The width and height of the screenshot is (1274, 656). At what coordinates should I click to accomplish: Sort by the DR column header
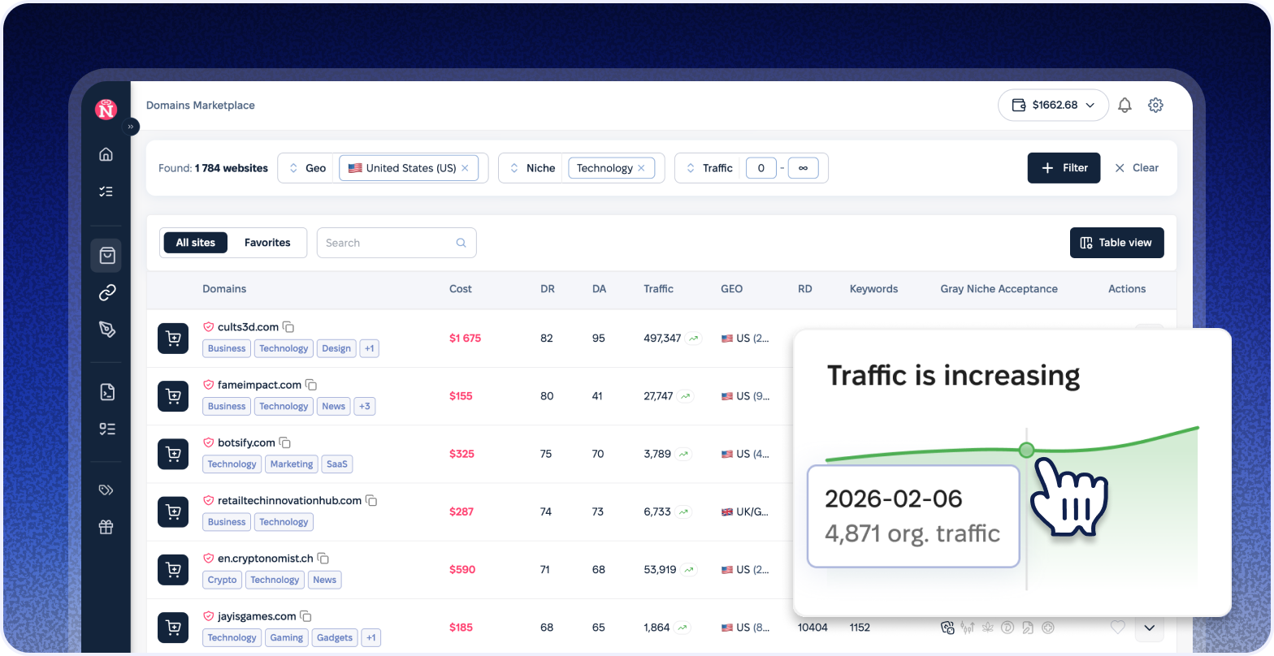tap(548, 289)
